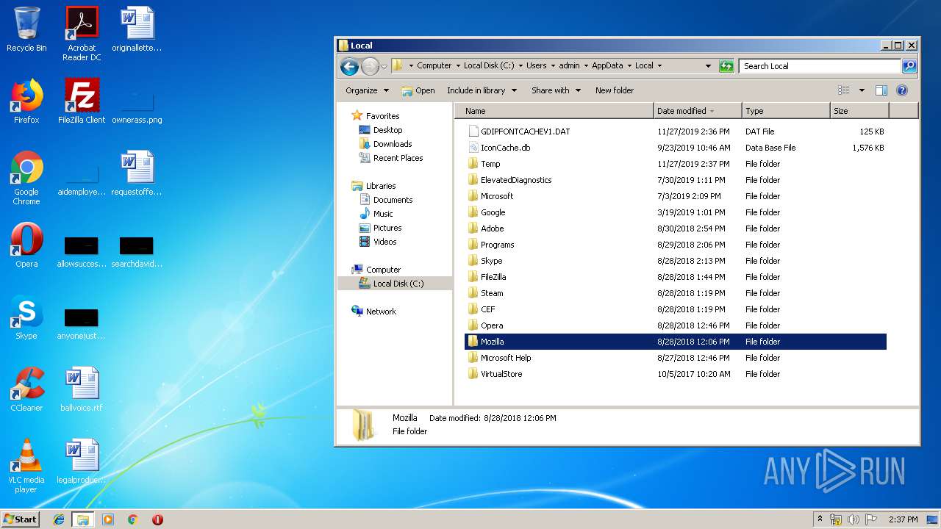Refresh the Local folder view
Image resolution: width=941 pixels, height=529 pixels.
tap(726, 66)
